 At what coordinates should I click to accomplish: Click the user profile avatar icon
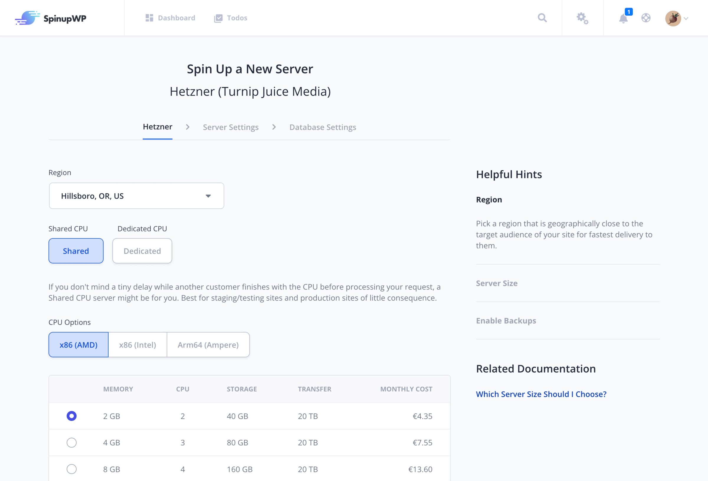pyautogui.click(x=673, y=18)
